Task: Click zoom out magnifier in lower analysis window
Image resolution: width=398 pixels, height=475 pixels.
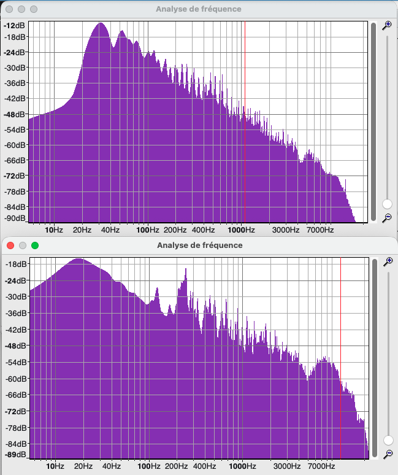Action: coord(388,454)
